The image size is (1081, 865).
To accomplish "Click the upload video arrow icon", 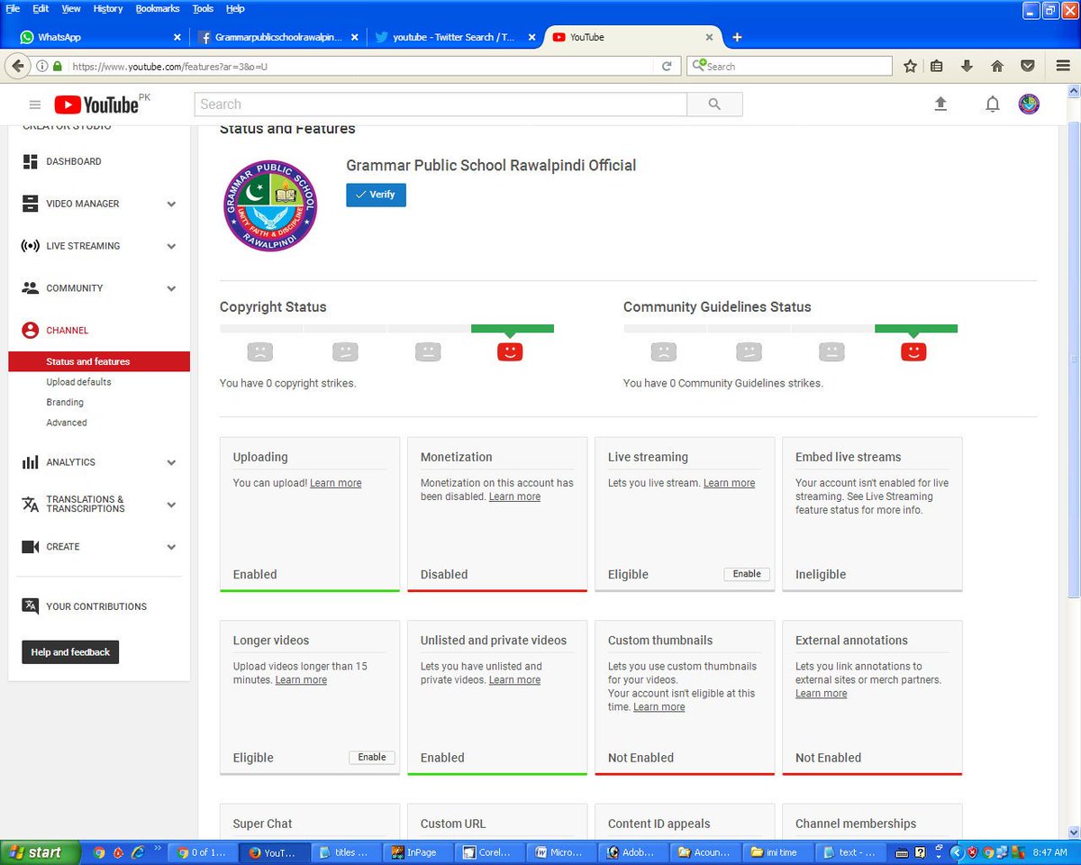I will coord(940,105).
